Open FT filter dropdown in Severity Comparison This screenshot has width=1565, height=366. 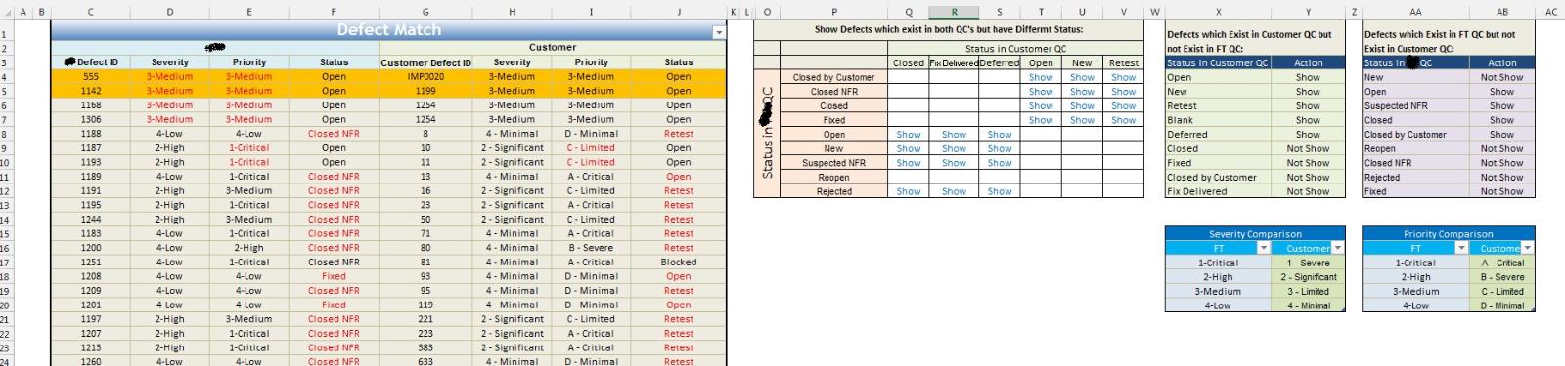pyautogui.click(x=1263, y=248)
